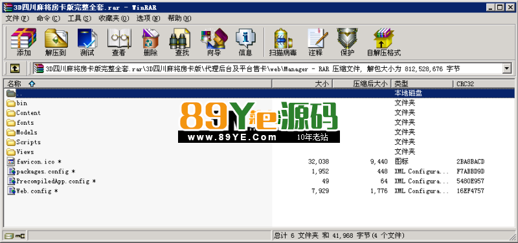This screenshot has height=243, width=518.
Task: Open the Commands (命令) menu
Action: [48, 19]
